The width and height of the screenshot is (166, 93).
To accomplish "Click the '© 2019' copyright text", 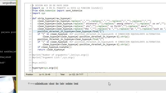I will [x=31, y=83].
